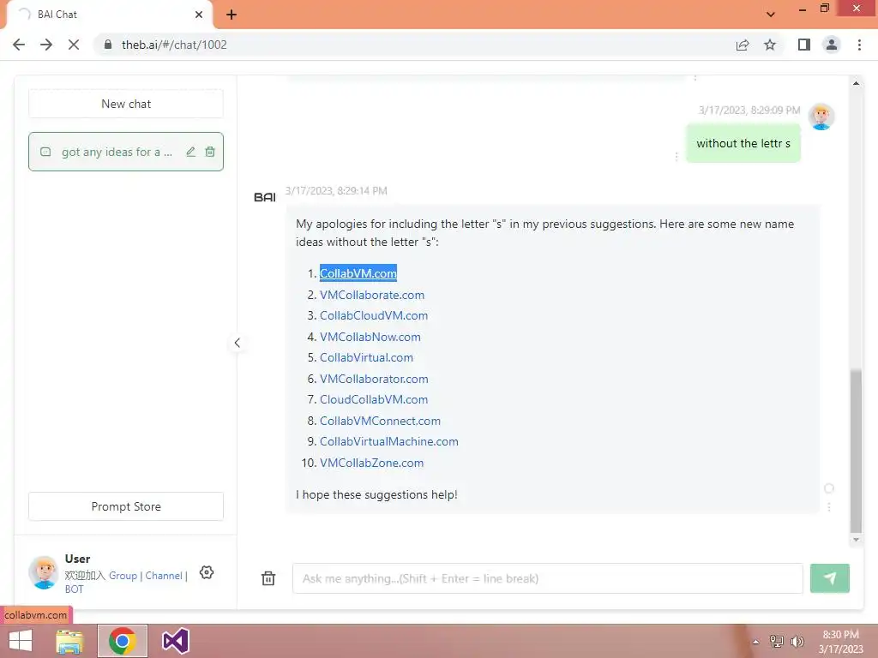Viewport: 878px width, 658px height.
Task: Click the browser forward arrow
Action: click(x=46, y=45)
